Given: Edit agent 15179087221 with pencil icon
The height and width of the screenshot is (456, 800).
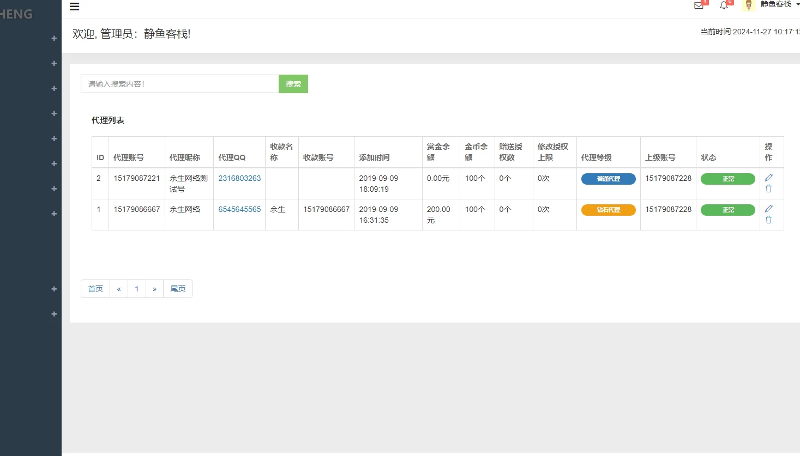Looking at the screenshot, I should point(768,178).
